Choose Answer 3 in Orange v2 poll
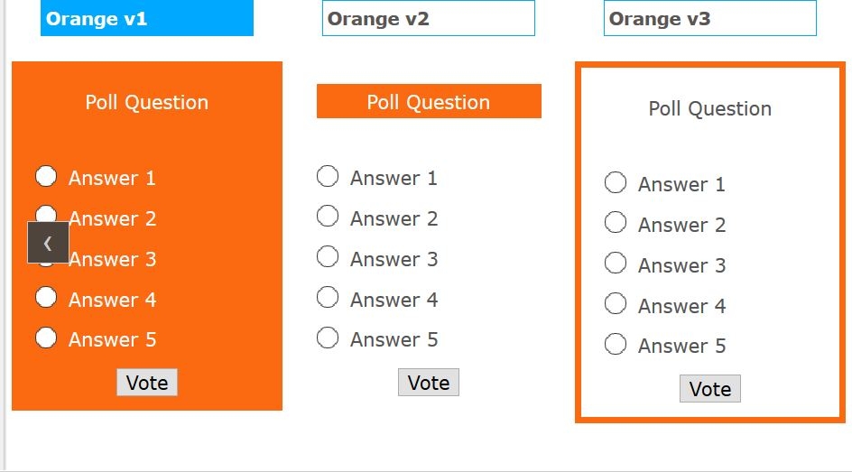The image size is (852, 472). pos(328,257)
